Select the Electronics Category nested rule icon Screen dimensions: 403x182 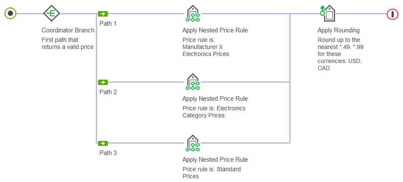pos(193,82)
